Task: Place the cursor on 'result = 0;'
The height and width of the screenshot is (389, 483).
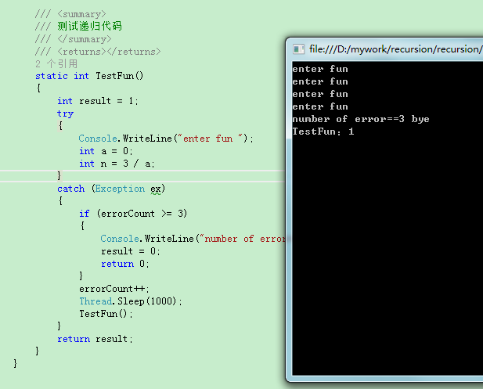Action: (x=130, y=251)
